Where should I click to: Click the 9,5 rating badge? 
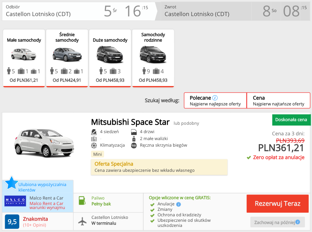pos(12,221)
